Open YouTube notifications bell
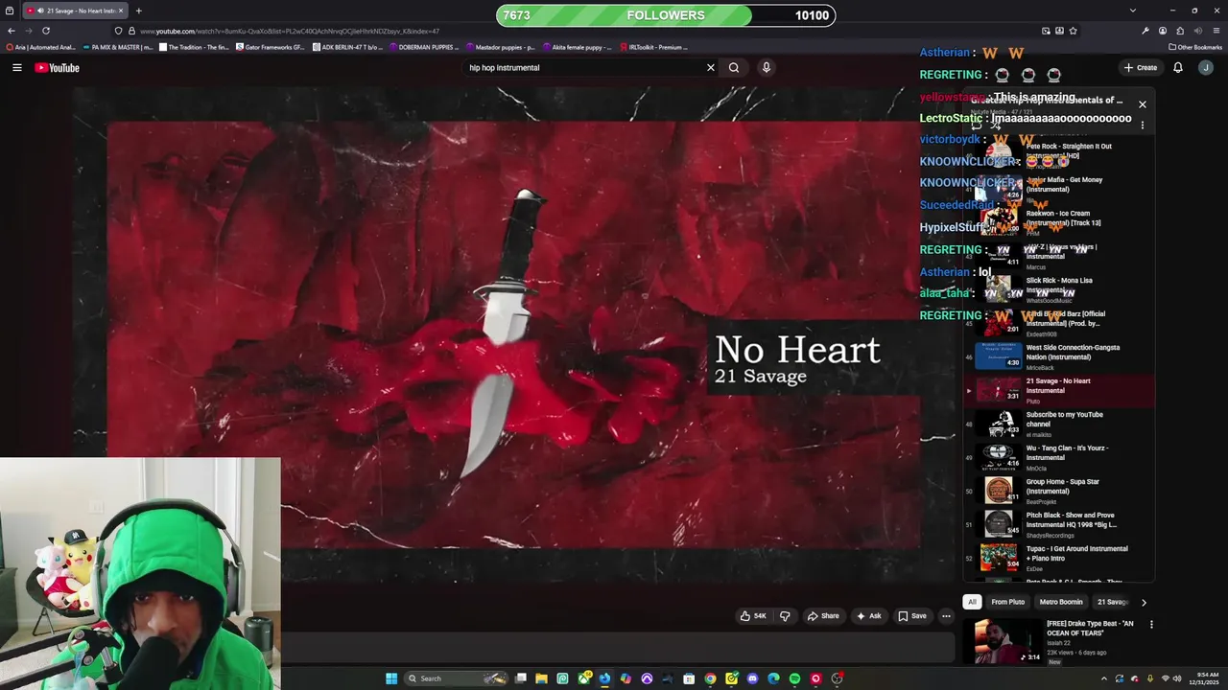The image size is (1228, 690). 1178,67
